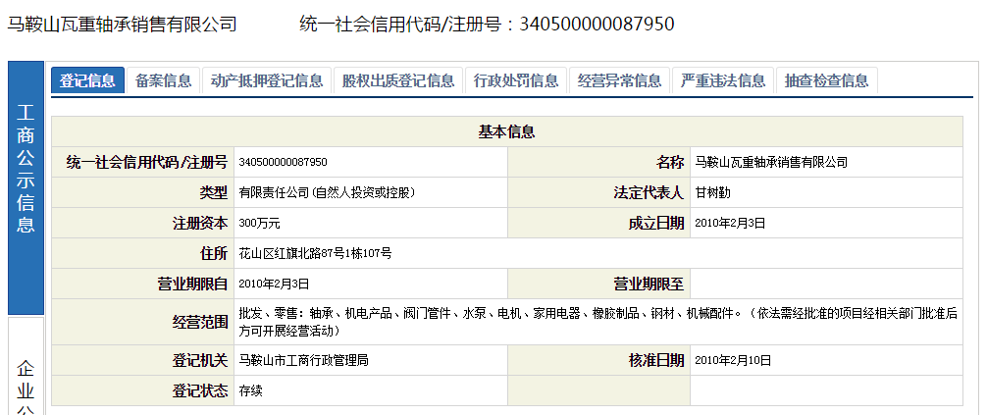The height and width of the screenshot is (415, 987).
Task: Switch to the 备案信息 tab
Action: pos(164,81)
